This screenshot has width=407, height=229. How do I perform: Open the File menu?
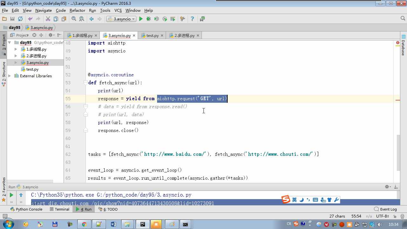pos(5,10)
